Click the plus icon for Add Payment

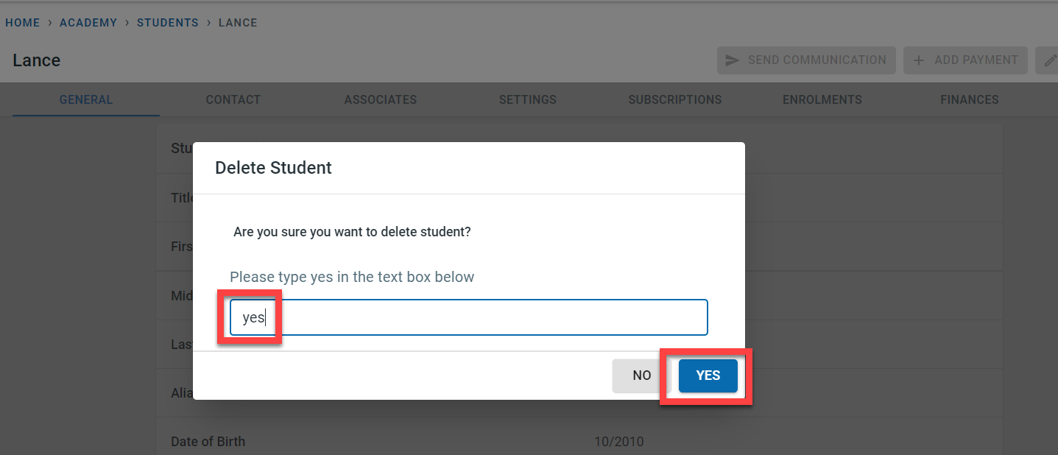pyautogui.click(x=919, y=60)
